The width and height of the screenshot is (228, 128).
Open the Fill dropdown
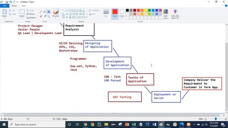coord(92,14)
